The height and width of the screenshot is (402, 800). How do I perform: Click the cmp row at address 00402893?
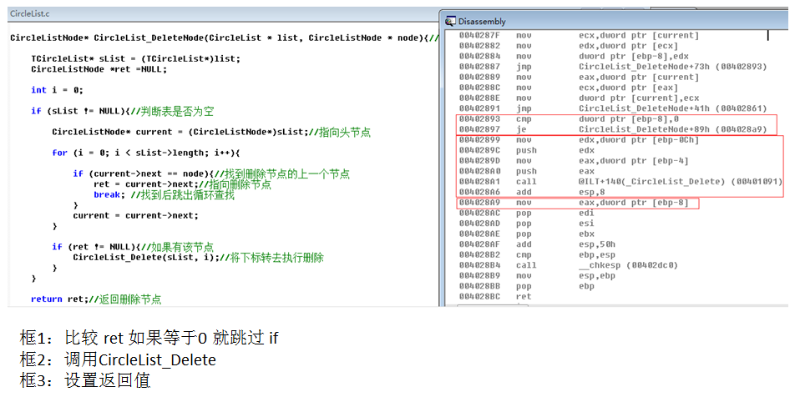[x=569, y=118]
